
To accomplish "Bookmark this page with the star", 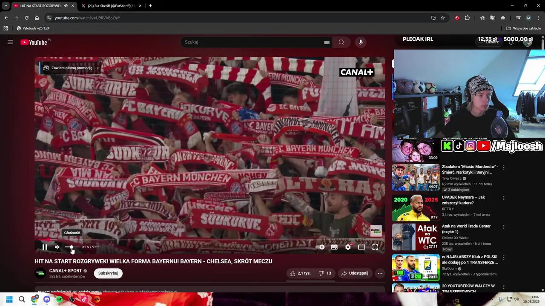I will click(x=443, y=18).
